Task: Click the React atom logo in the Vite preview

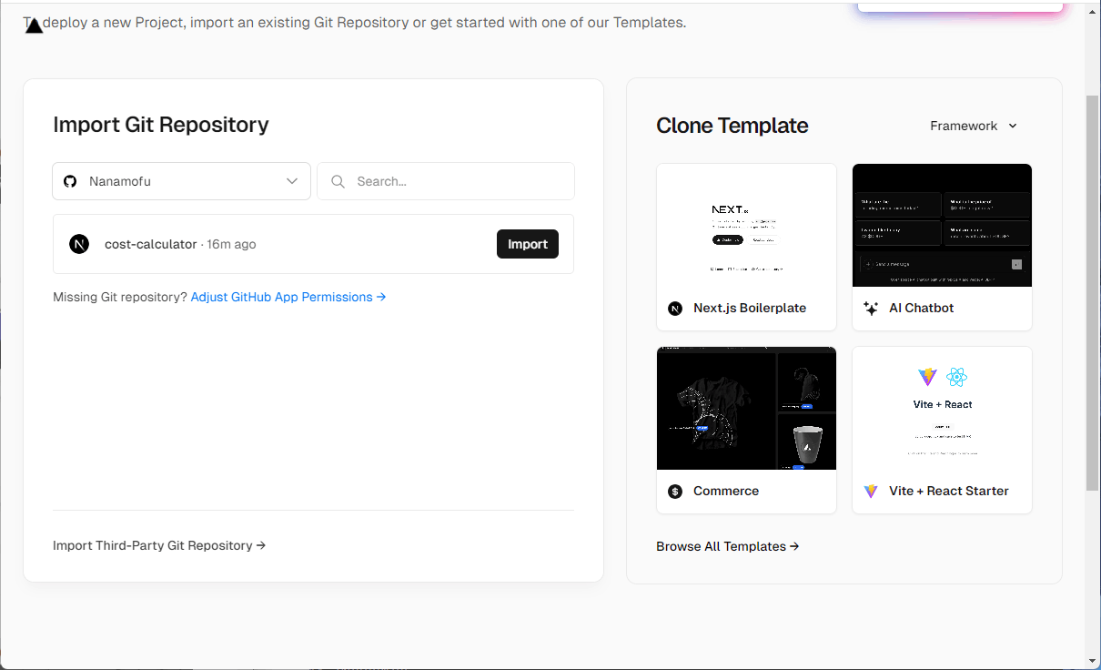Action: coord(956,377)
